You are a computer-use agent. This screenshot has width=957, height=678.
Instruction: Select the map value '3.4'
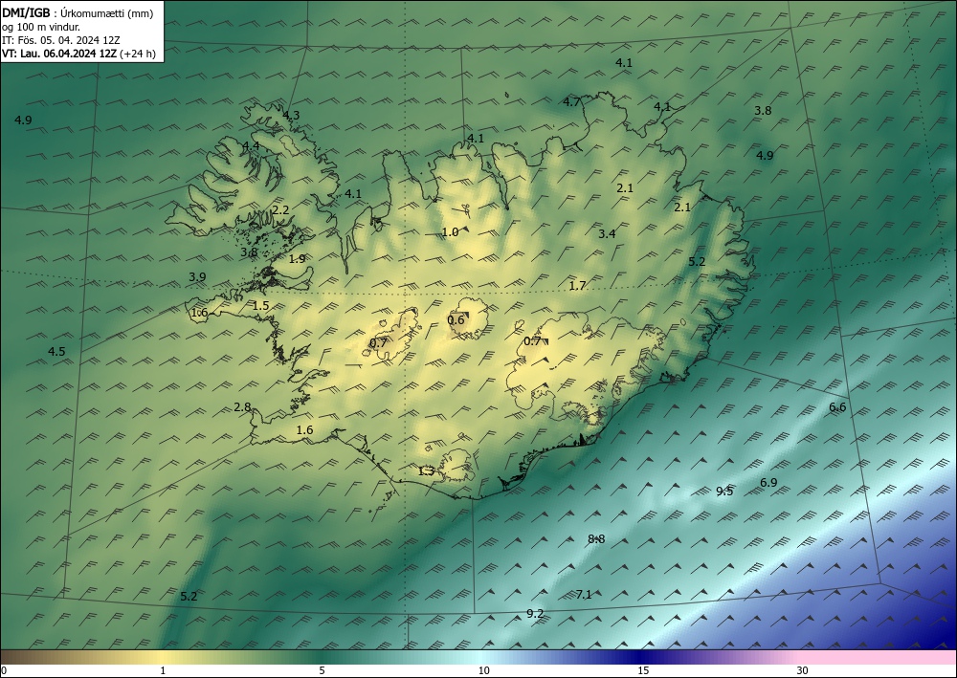[x=607, y=233]
